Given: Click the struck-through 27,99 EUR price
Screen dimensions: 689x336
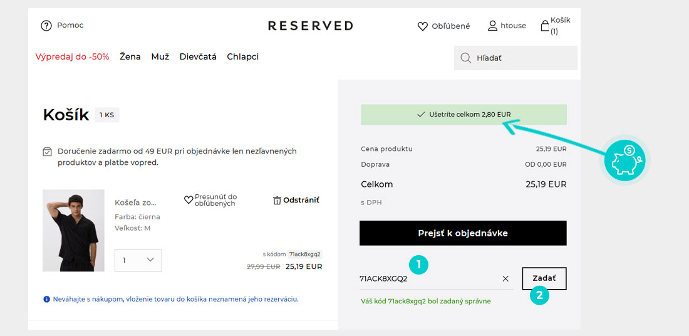Looking at the screenshot, I should pyautogui.click(x=262, y=266).
